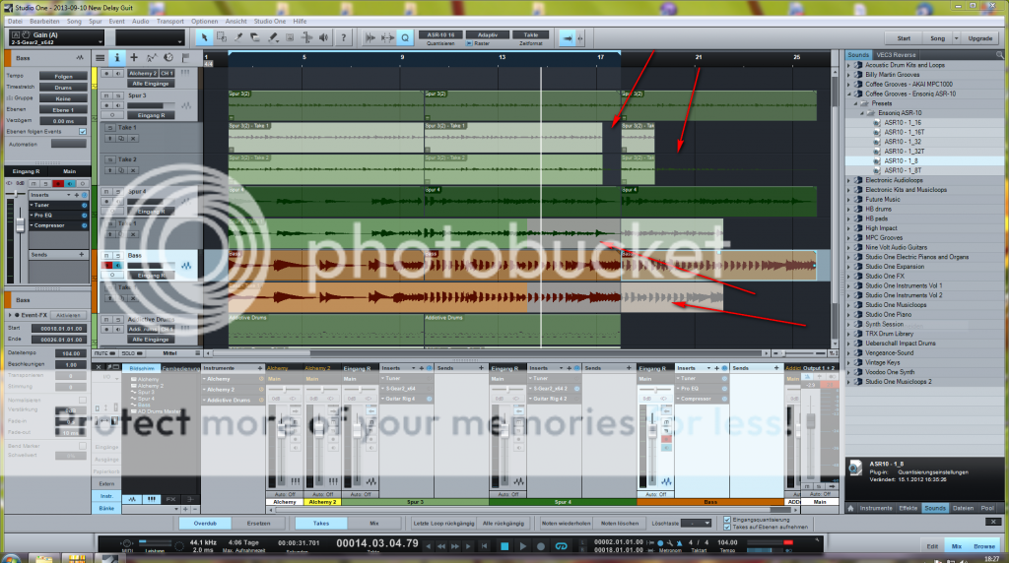The height and width of the screenshot is (563, 1009).
Task: Select the Eraser tool in the toolbar
Action: click(x=255, y=38)
